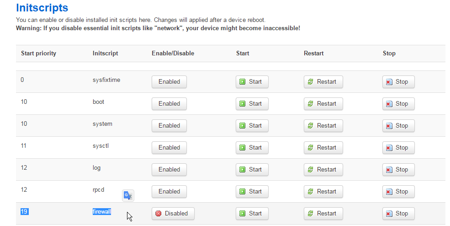This screenshot has width=450, height=226.
Task: Stop the system init script
Action: coord(398,126)
